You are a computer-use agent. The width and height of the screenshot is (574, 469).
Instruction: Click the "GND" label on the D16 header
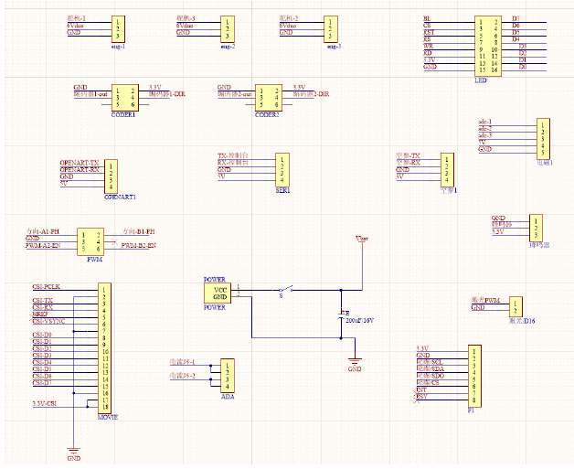pos(478,307)
